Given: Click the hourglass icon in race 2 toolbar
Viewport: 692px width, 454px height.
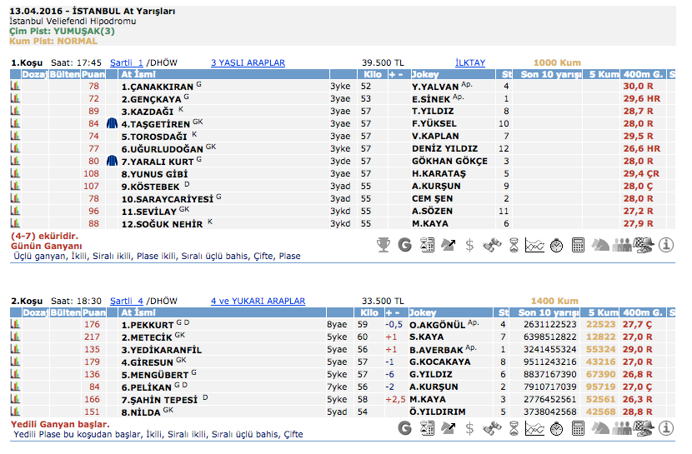Looking at the screenshot, I should (514, 428).
